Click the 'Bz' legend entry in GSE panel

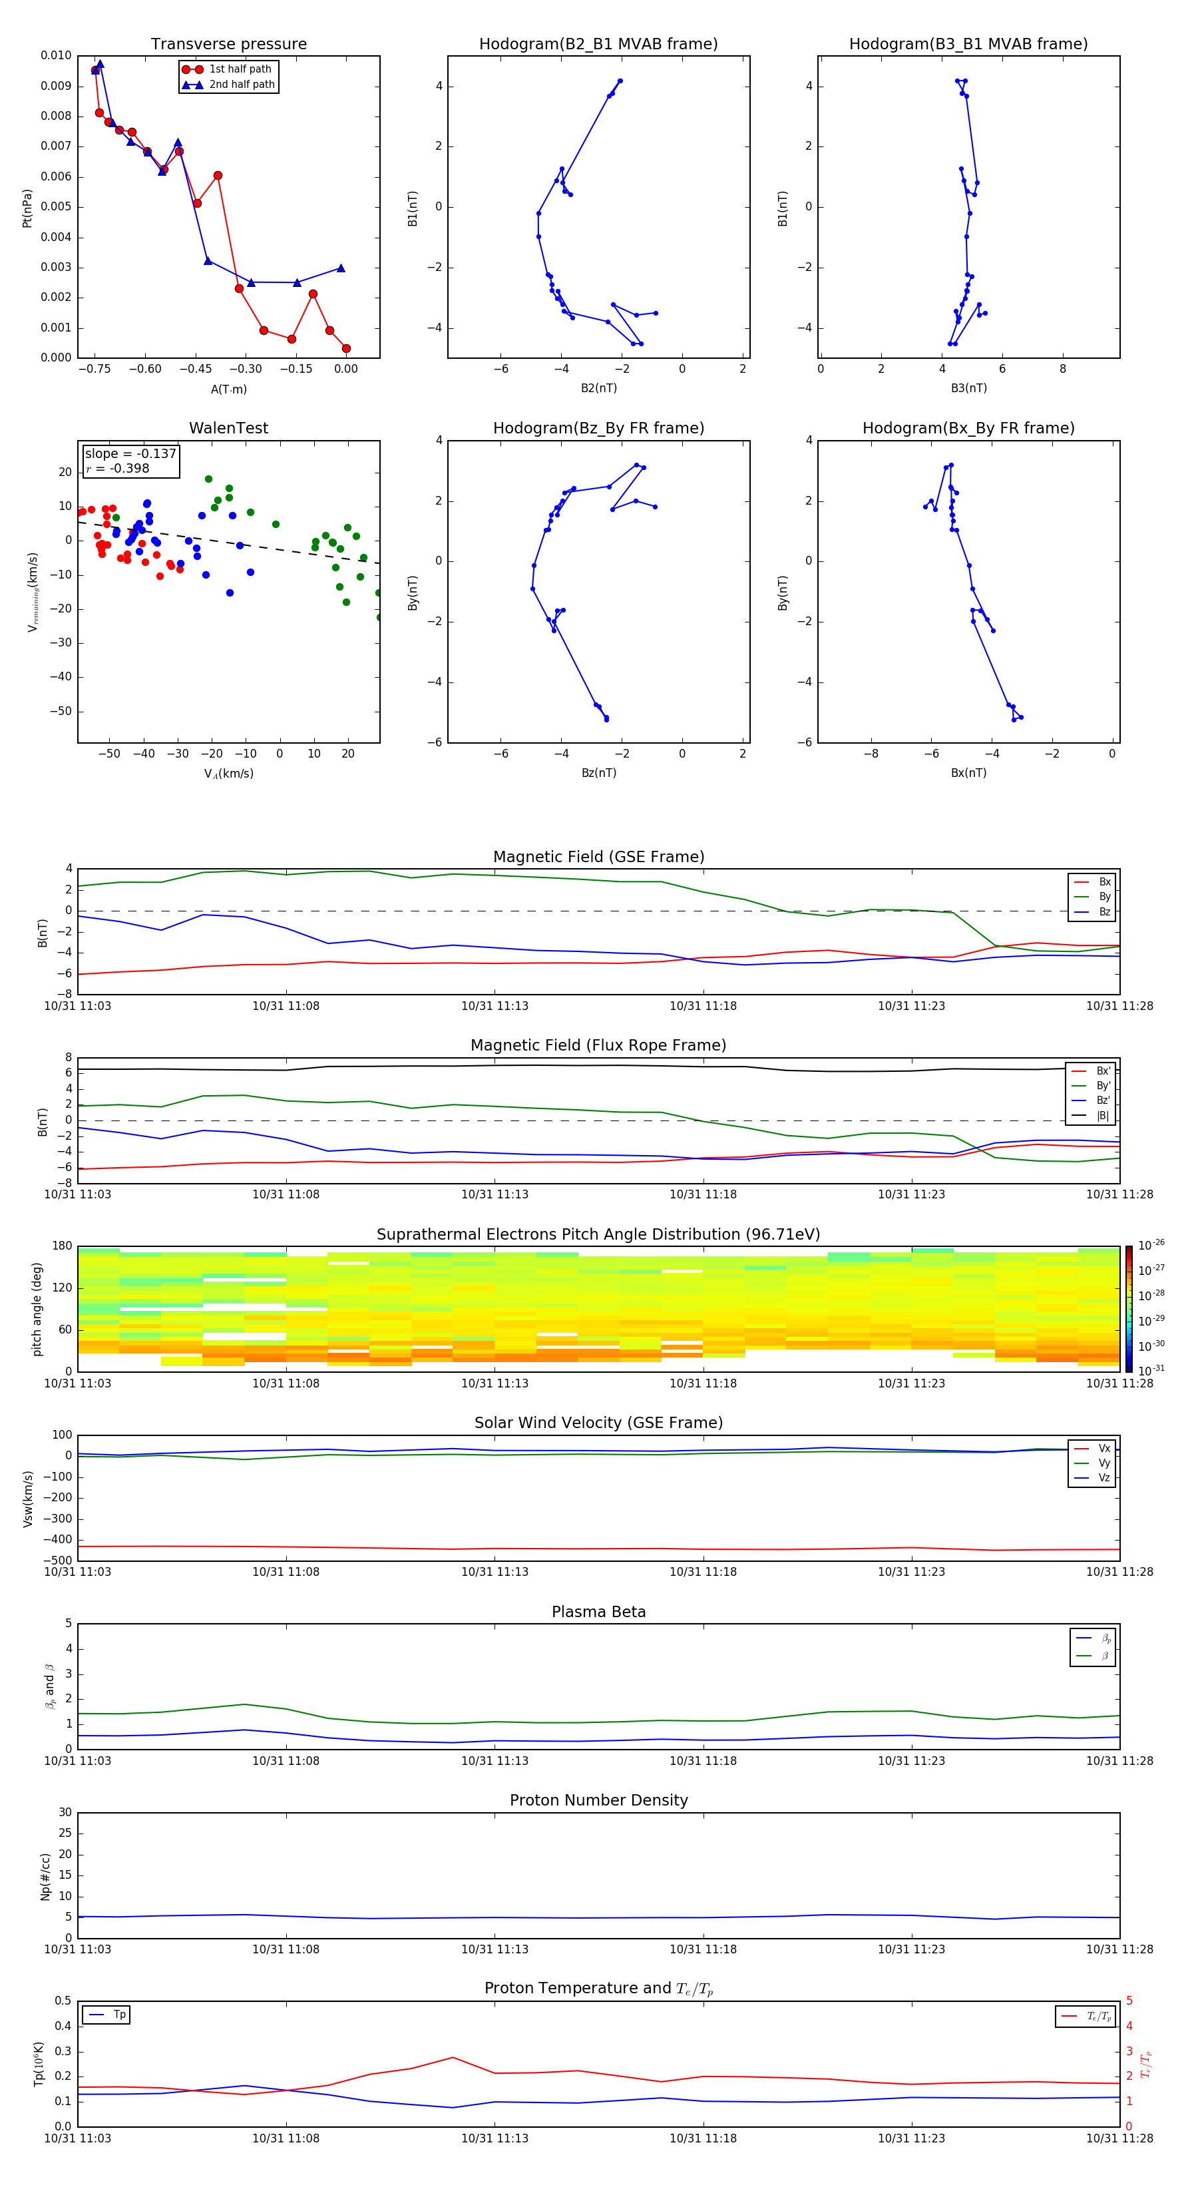tap(1092, 911)
